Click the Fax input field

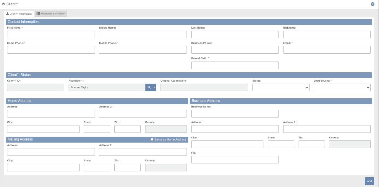pos(235,160)
